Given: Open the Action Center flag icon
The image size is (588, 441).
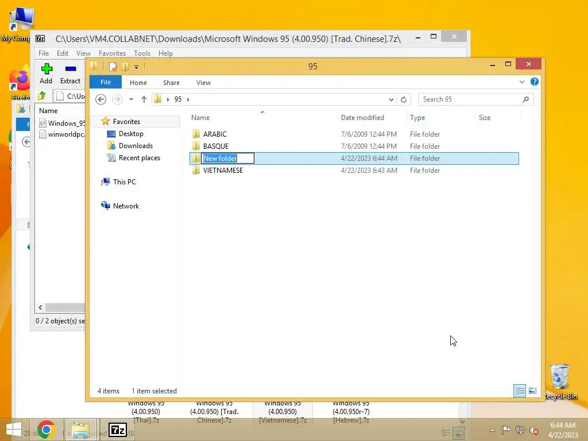Looking at the screenshot, I should coord(506,430).
